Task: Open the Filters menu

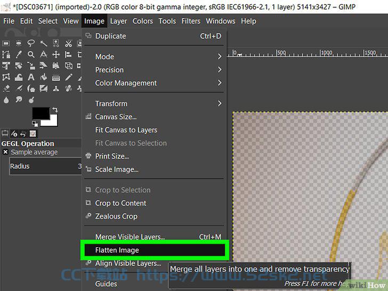Action: (x=191, y=21)
